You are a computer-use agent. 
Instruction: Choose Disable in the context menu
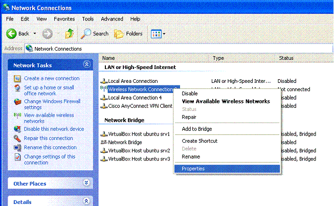point(227,94)
